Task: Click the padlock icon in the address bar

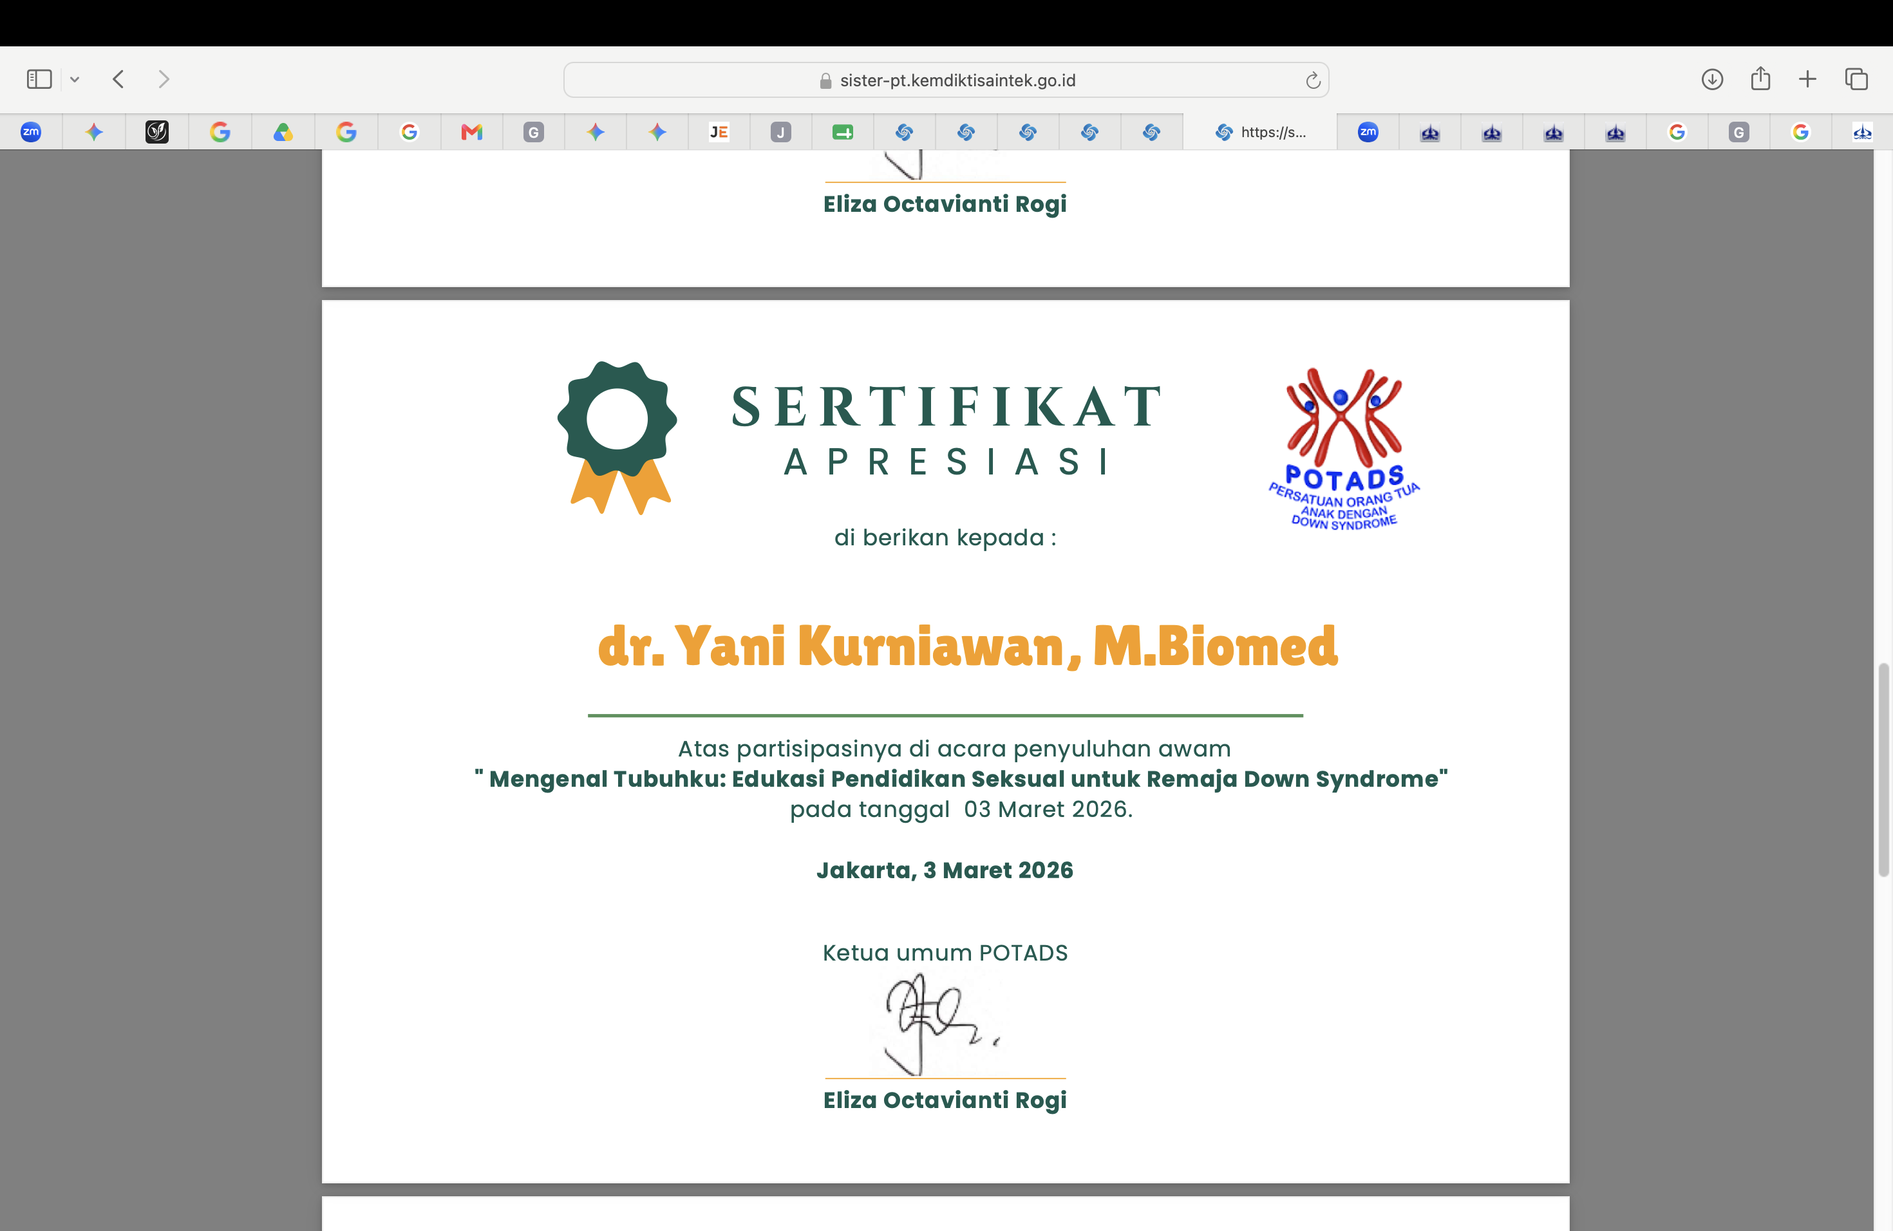Action: click(825, 81)
